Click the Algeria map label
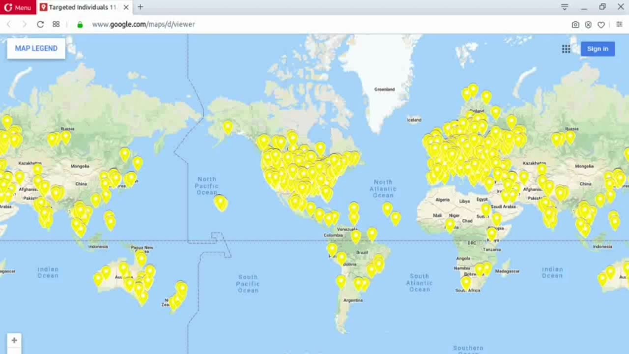Viewport: 629px width, 354px height. [443, 200]
